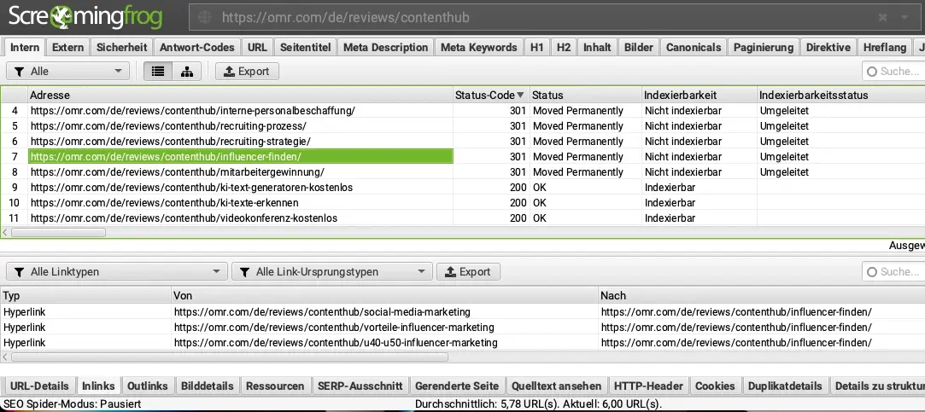This screenshot has width=925, height=412.
Task: Open the Quelltext ansehen tab
Action: click(556, 386)
